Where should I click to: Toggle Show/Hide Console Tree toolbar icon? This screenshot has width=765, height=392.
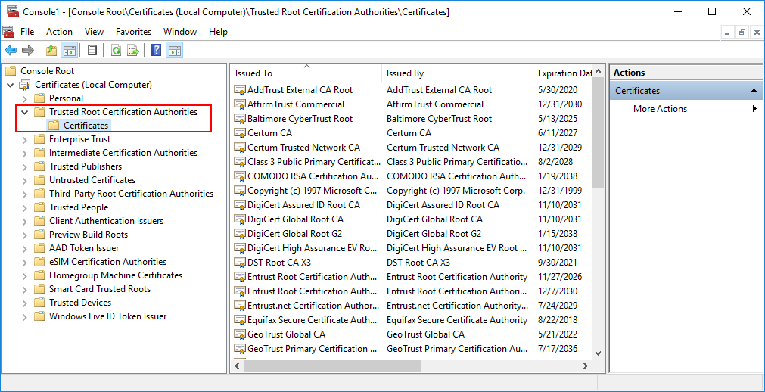70,50
